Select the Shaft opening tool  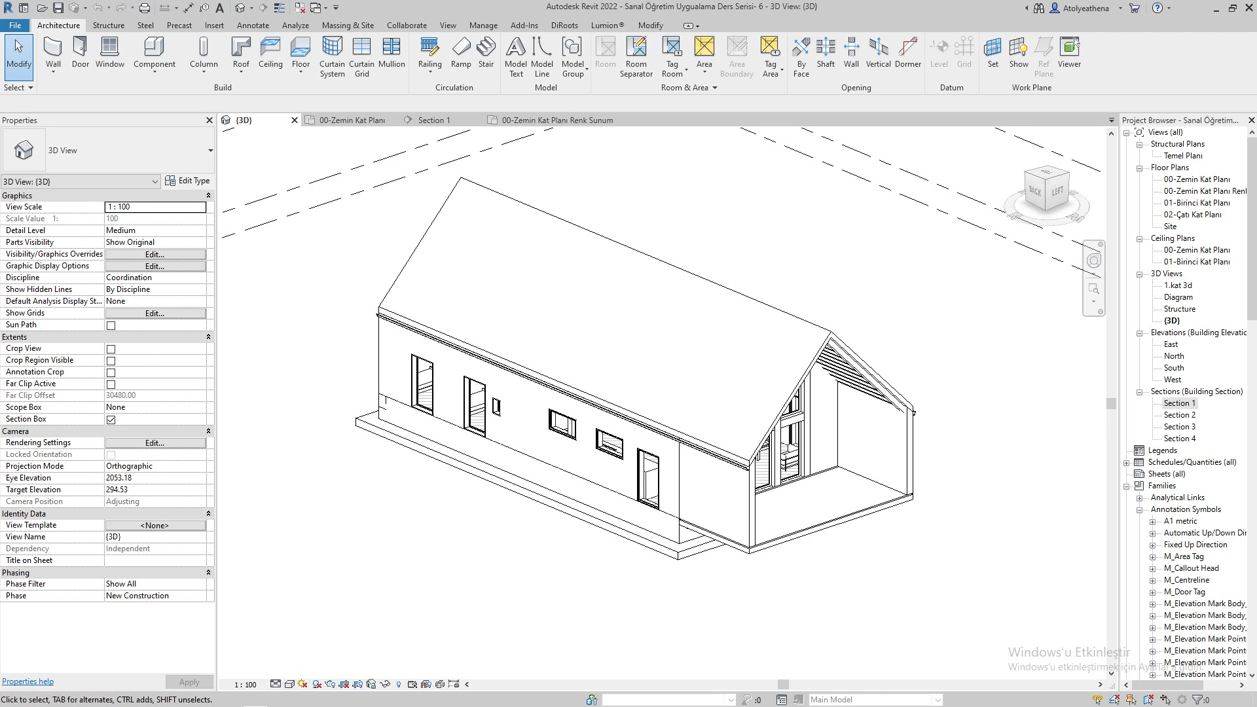[826, 52]
